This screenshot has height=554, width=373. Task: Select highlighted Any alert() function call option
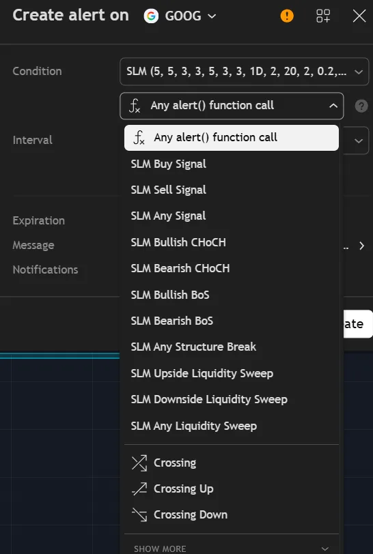pos(232,137)
